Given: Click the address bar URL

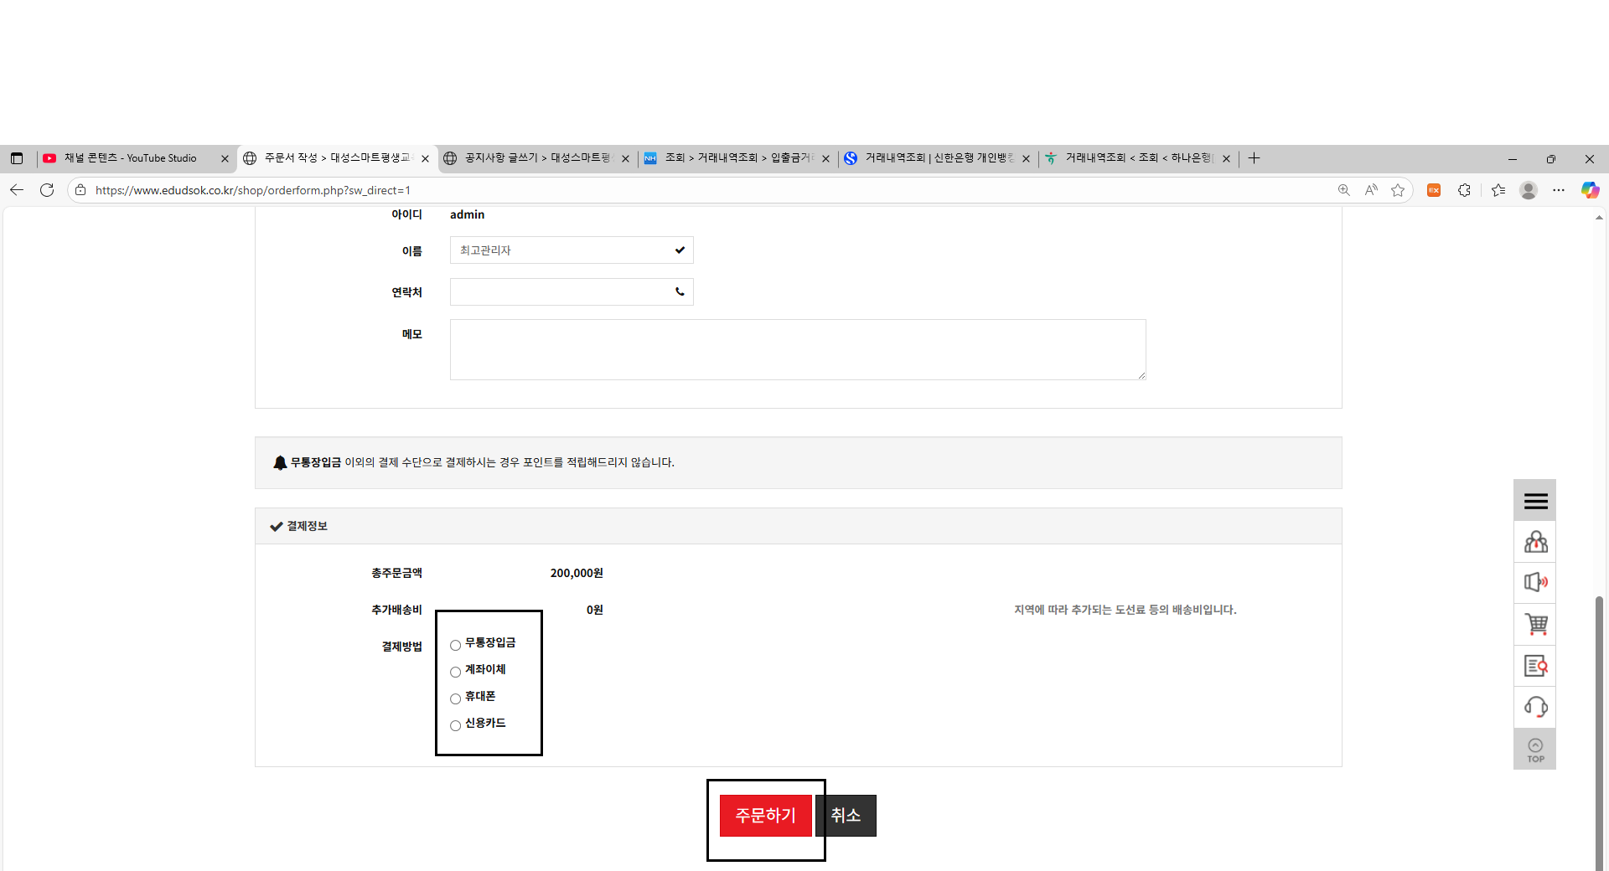Looking at the screenshot, I should click(x=252, y=190).
